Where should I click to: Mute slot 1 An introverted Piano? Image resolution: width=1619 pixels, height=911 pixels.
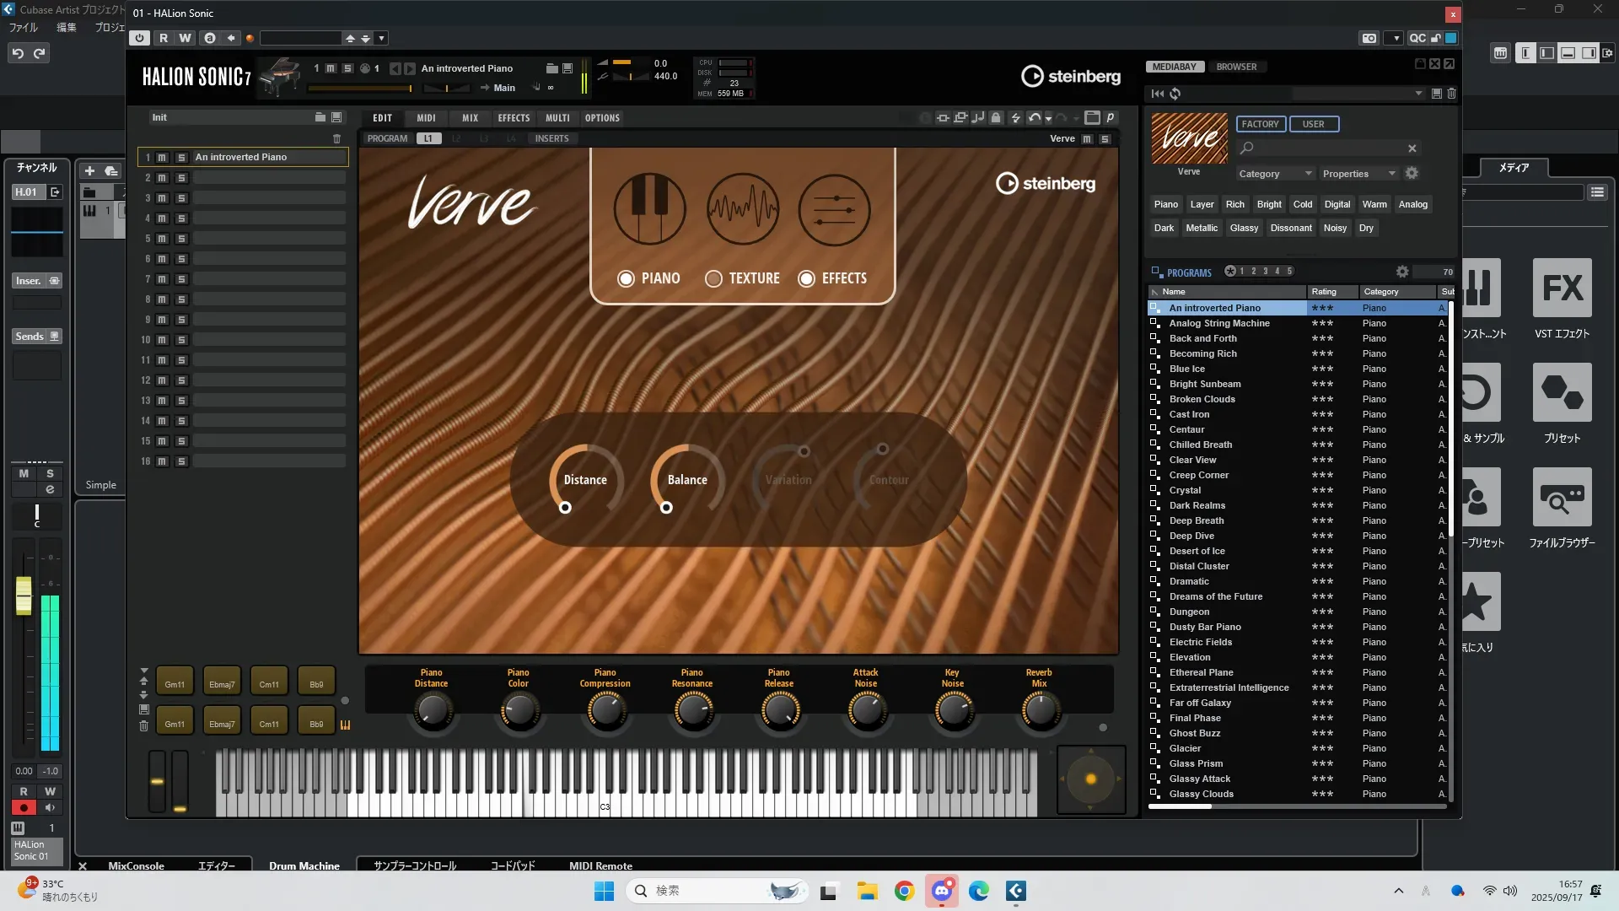click(x=162, y=158)
